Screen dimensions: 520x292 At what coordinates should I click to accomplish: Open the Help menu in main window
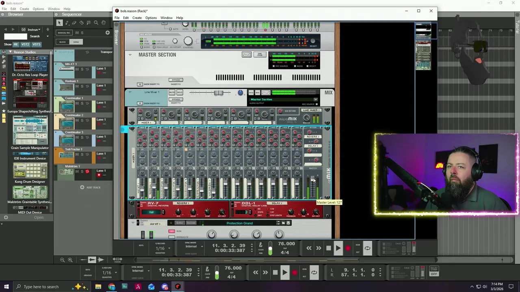pyautogui.click(x=67, y=9)
